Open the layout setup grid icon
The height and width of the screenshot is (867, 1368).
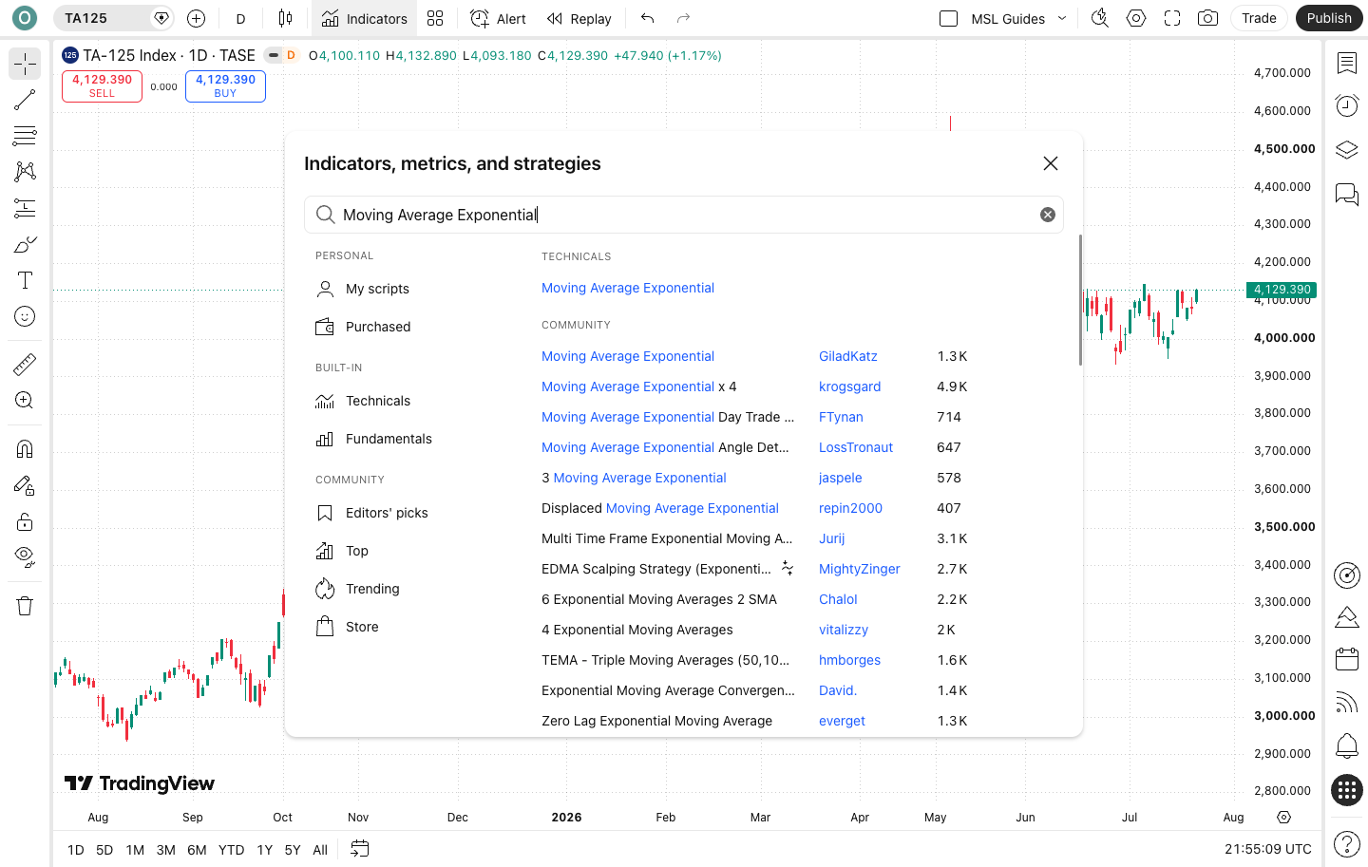435,18
